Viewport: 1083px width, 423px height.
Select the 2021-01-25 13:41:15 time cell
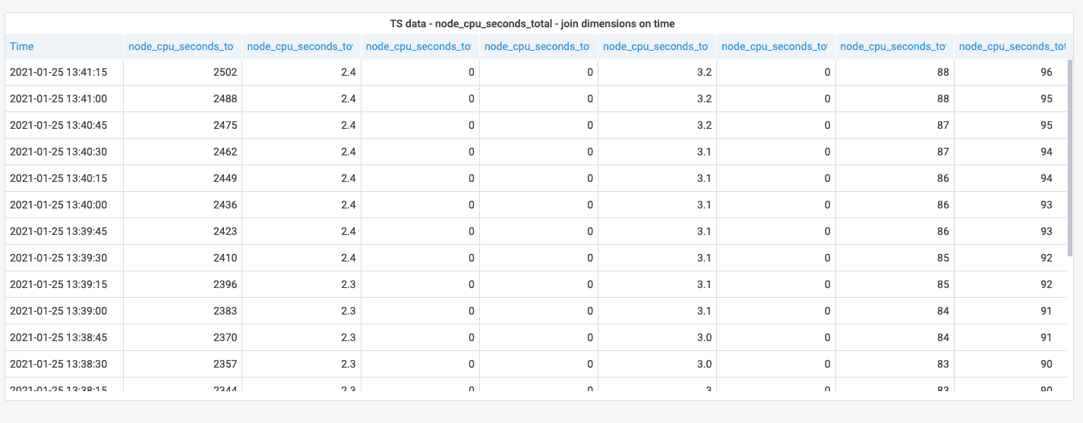tap(58, 72)
